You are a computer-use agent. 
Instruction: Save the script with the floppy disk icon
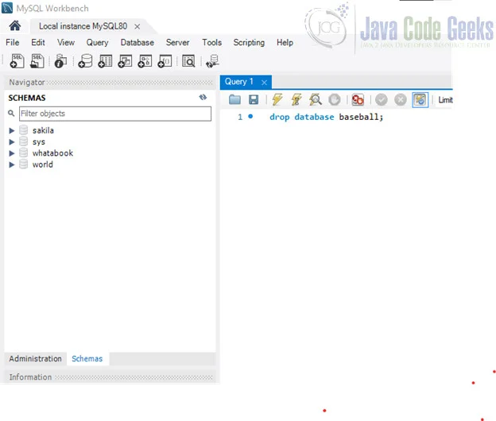click(x=254, y=99)
